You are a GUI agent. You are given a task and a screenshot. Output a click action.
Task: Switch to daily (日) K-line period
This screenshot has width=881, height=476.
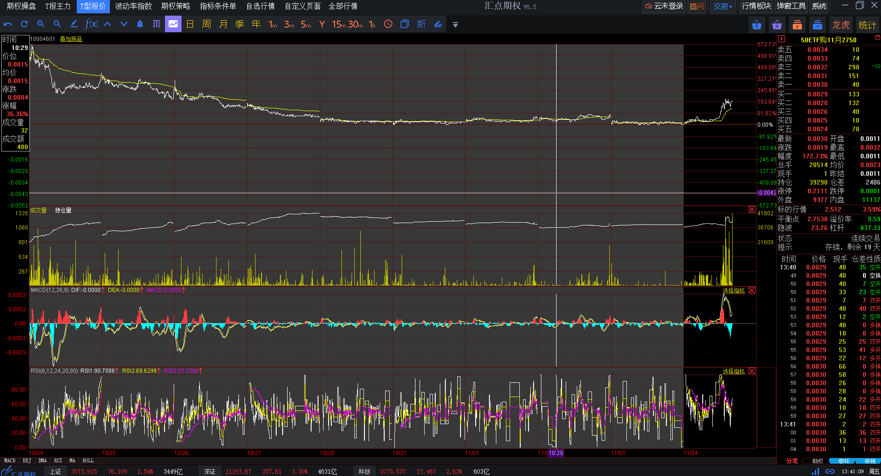[190, 24]
